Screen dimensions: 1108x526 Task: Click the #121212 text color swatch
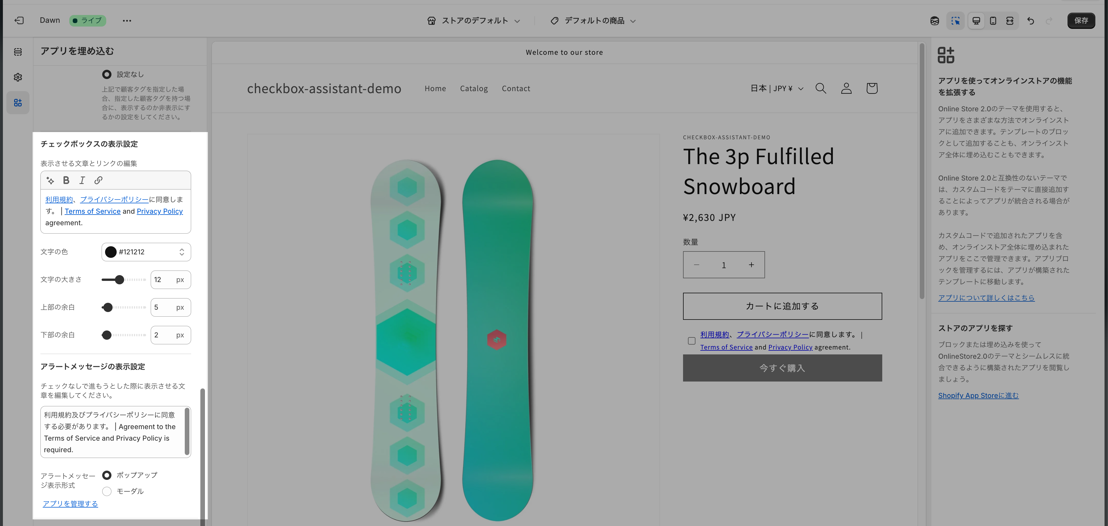[111, 252]
